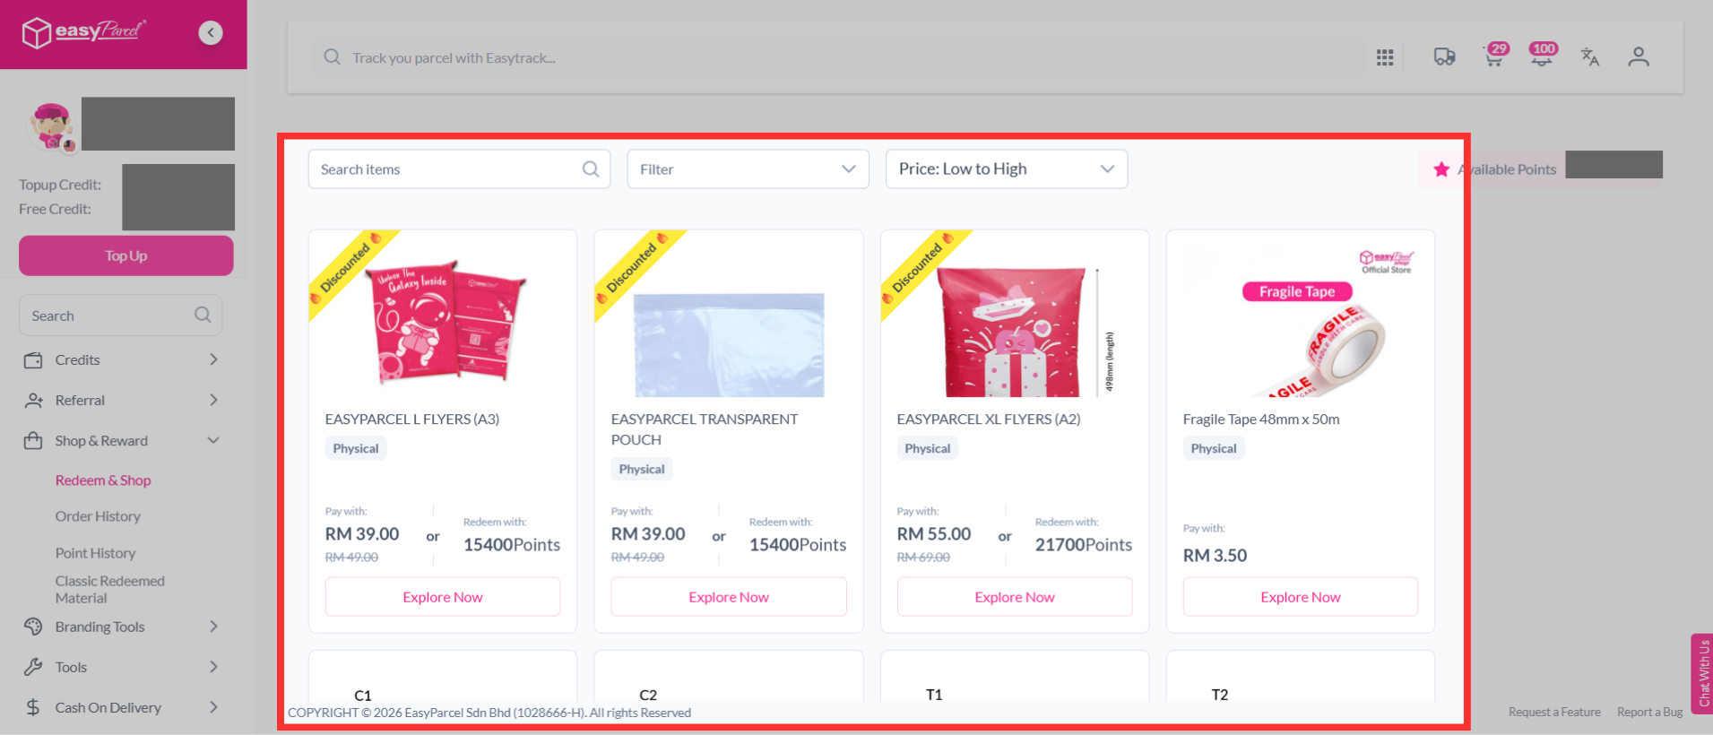Open the EasyParcel logo home link
Viewport: 1713px width, 735px height.
tap(84, 33)
